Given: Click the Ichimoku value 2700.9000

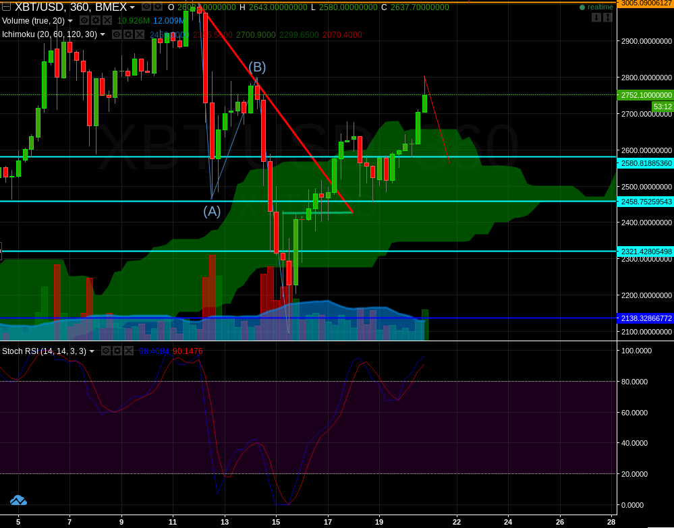Looking at the screenshot, I should pyautogui.click(x=256, y=35).
